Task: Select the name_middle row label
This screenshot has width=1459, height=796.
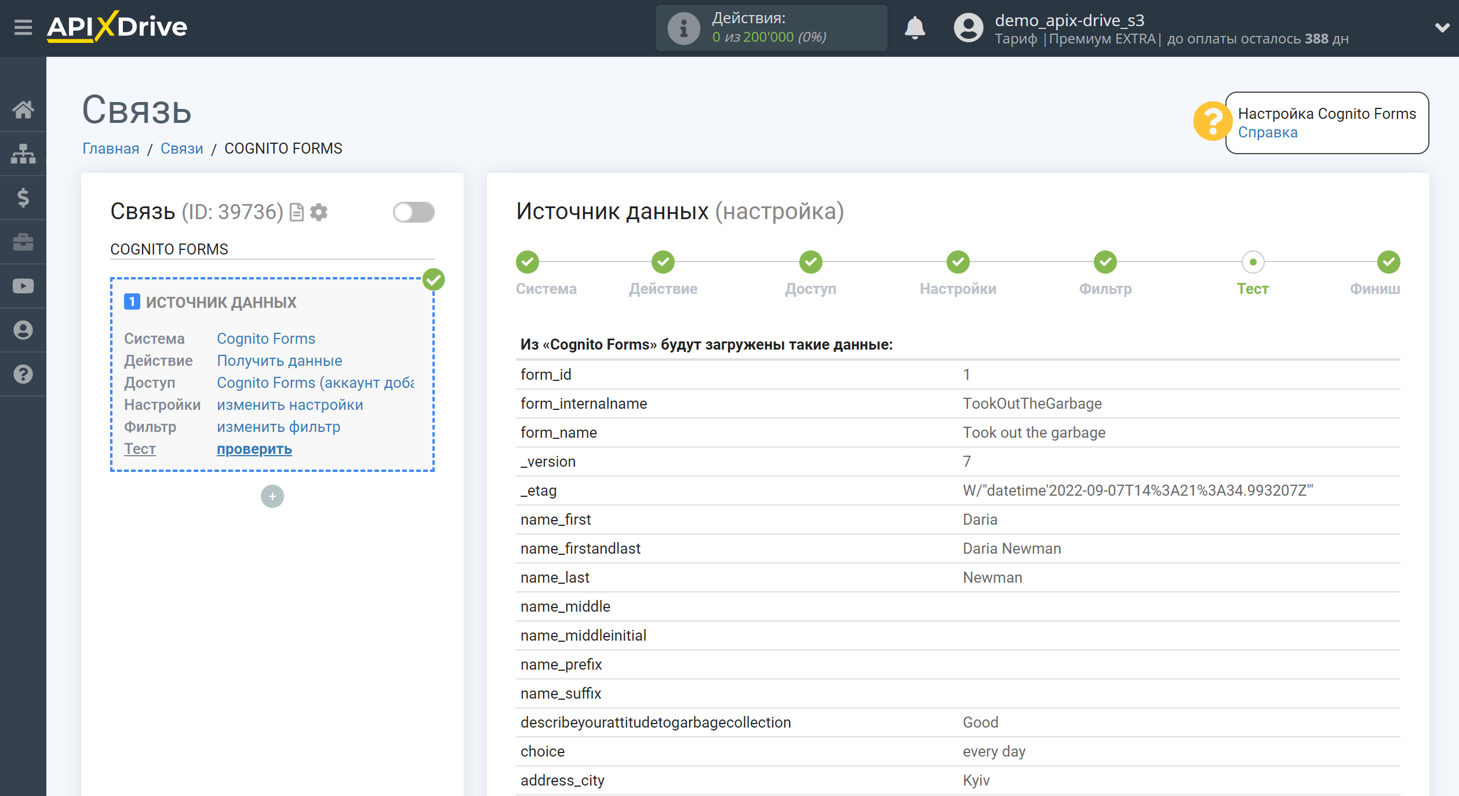Action: (x=565, y=606)
